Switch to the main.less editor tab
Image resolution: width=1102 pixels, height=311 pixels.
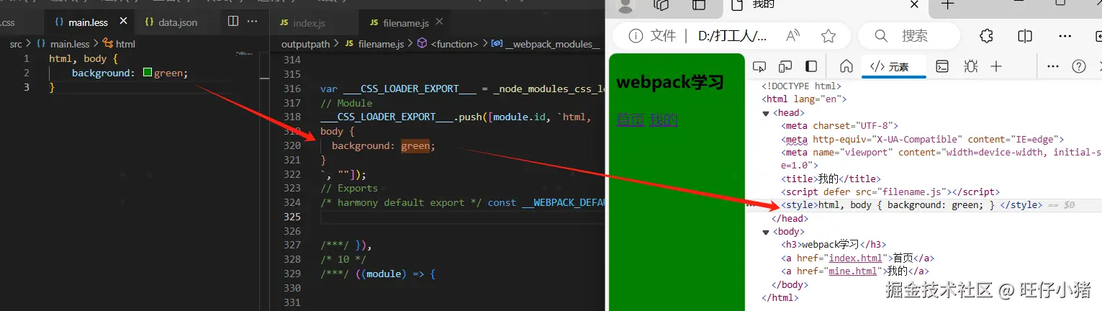(x=88, y=22)
